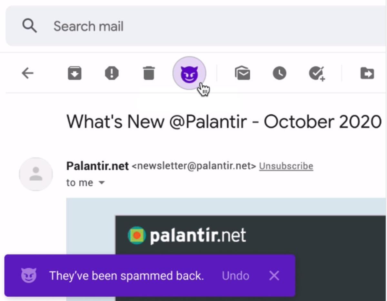Dismiss the "spammed back" notification
This screenshot has width=387, height=301.
274,276
